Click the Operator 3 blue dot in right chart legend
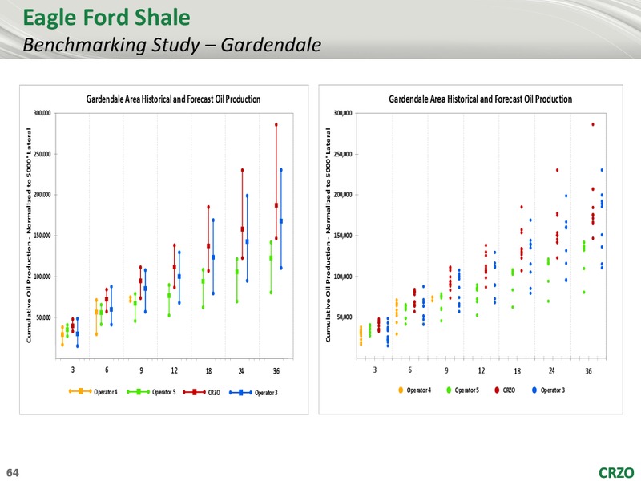 (x=534, y=390)
